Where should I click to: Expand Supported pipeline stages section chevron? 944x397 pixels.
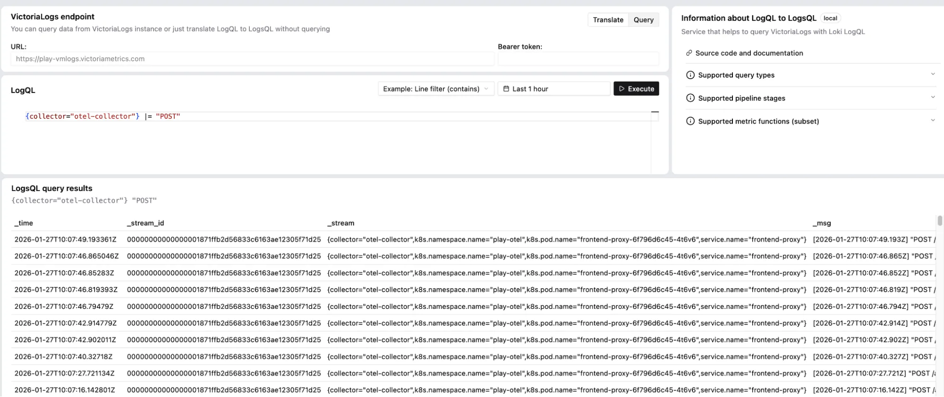click(x=933, y=98)
